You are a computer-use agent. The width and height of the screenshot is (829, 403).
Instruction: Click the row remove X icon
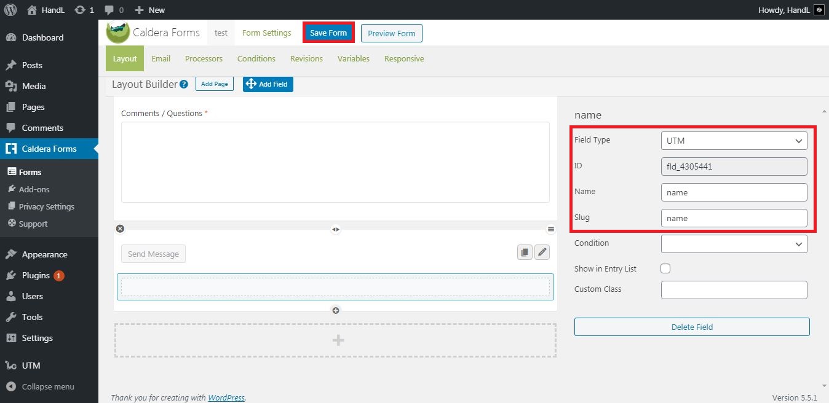(x=120, y=229)
